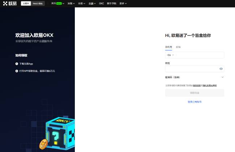Toggle password visibility eye icon
Image resolution: width=235 pixels, height=152 pixels.
[x=221, y=69]
